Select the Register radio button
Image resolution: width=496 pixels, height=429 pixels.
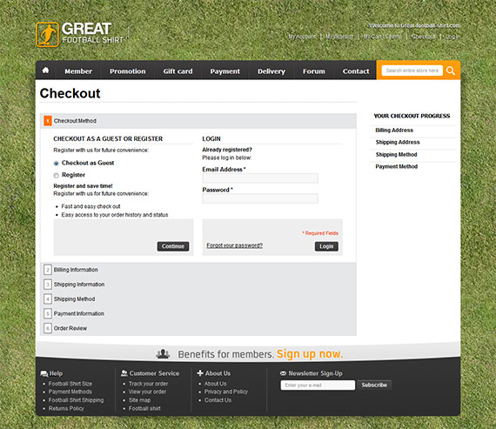56,175
